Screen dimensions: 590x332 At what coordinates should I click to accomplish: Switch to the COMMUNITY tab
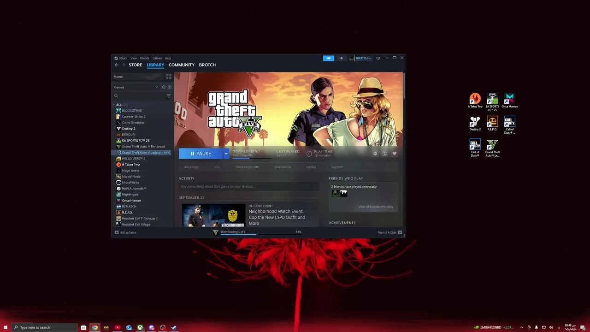tap(182, 65)
